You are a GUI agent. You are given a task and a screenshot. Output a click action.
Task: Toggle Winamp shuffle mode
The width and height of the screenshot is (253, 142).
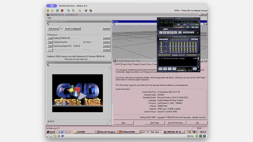pos(186,32)
